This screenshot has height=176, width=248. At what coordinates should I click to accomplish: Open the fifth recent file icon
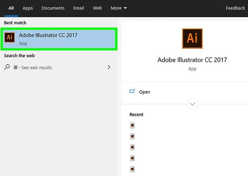click(133, 169)
